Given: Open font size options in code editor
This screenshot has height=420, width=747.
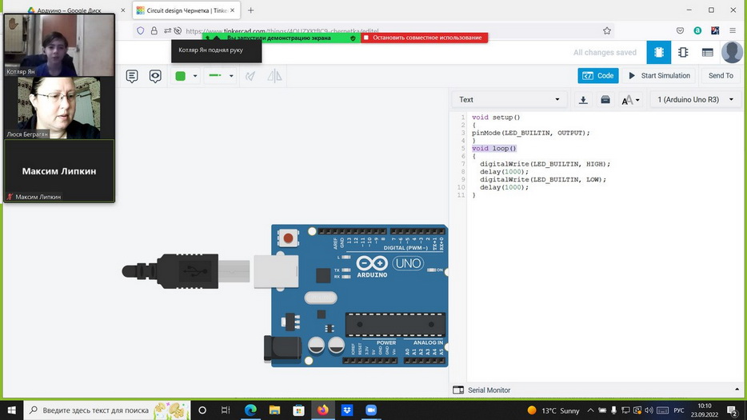Looking at the screenshot, I should (630, 100).
